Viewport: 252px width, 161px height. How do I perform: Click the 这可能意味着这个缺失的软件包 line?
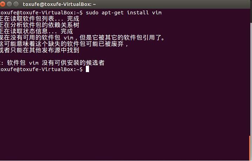pyautogui.click(x=64, y=44)
